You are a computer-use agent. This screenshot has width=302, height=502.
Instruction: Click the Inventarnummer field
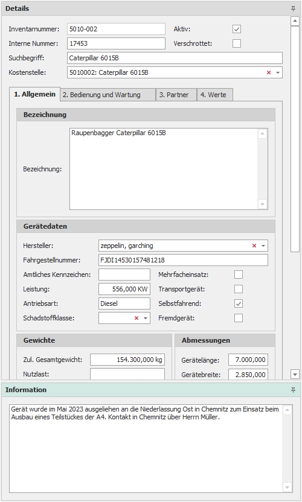click(117, 29)
